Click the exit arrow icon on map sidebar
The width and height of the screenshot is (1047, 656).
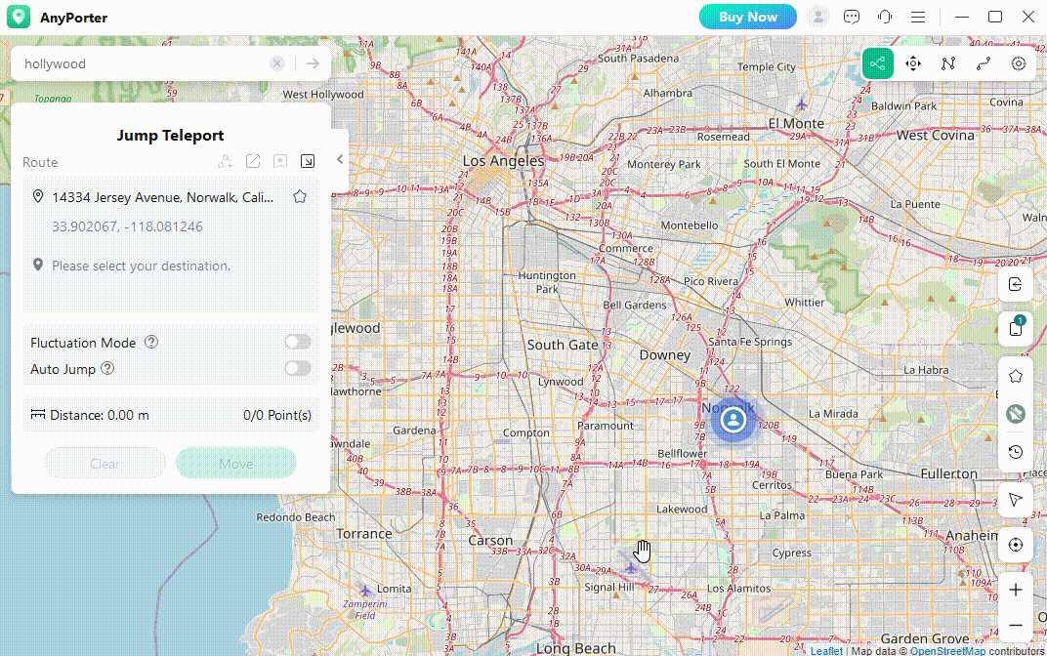point(1016,284)
